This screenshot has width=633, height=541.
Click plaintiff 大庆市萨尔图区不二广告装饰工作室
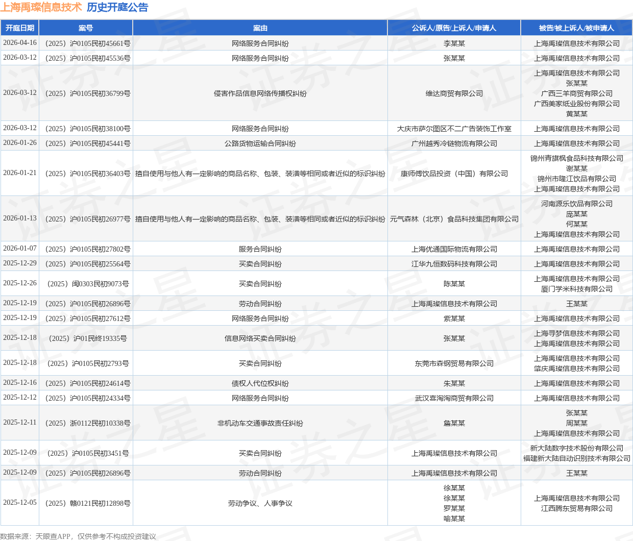(454, 129)
